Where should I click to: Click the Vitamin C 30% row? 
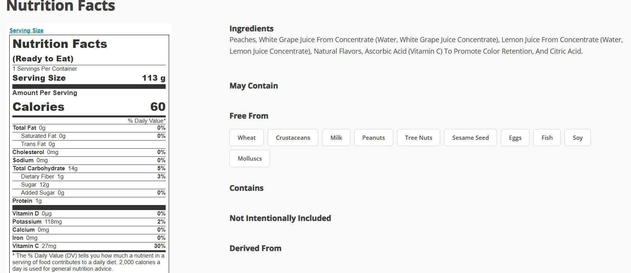(89, 246)
